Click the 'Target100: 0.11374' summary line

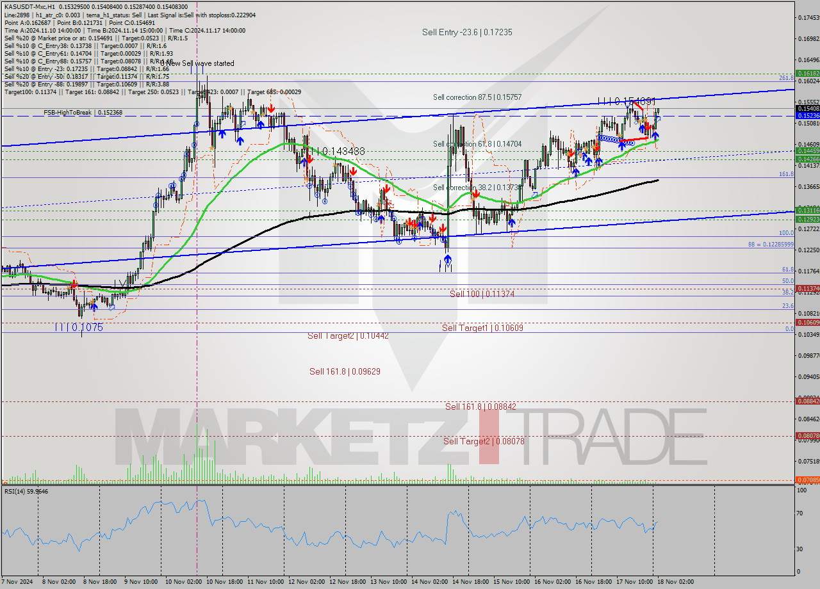(152, 92)
